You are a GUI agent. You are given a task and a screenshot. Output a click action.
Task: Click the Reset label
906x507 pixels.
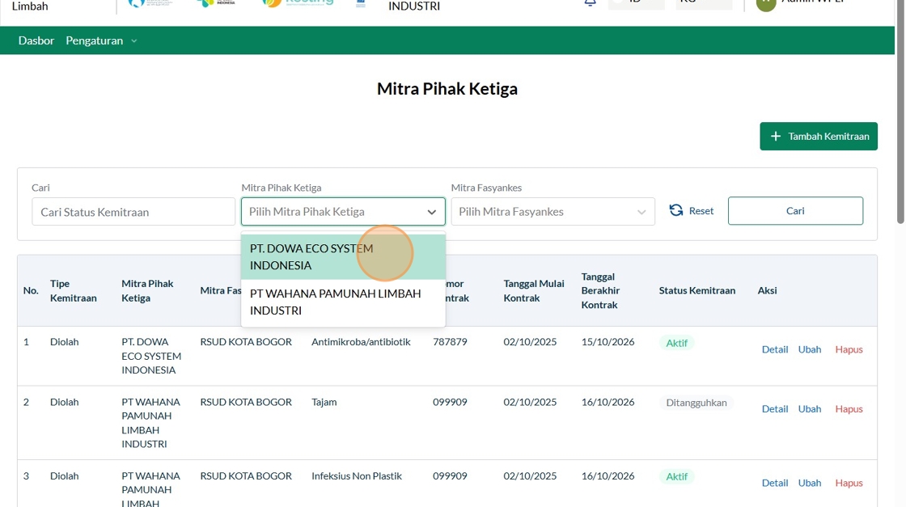pos(701,211)
